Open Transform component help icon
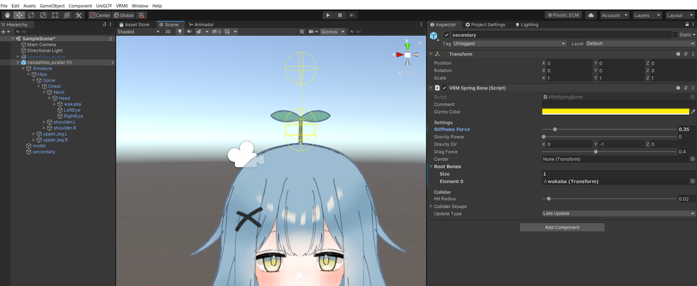697x286 pixels. point(678,54)
